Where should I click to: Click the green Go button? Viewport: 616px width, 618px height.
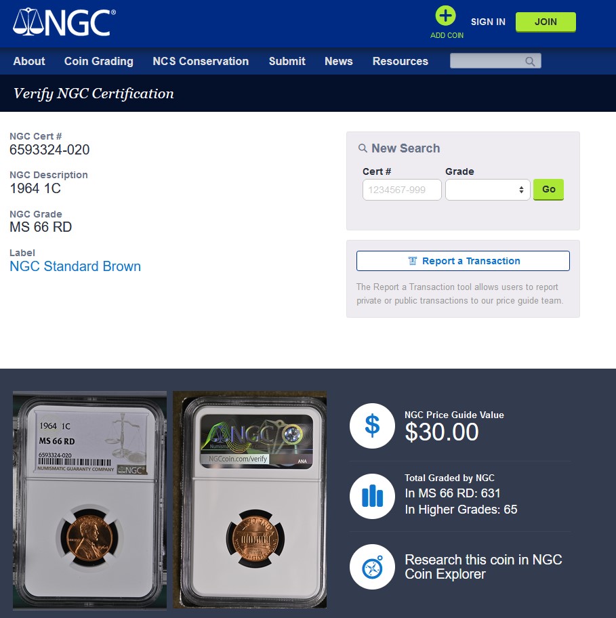548,190
